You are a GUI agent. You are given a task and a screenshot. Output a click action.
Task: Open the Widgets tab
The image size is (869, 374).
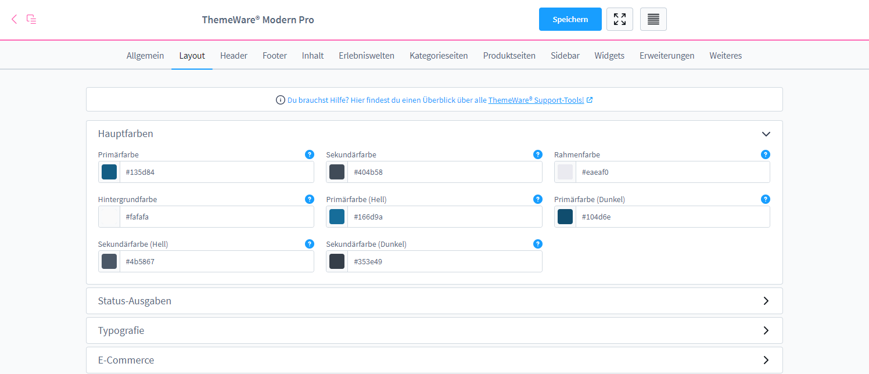(609, 56)
